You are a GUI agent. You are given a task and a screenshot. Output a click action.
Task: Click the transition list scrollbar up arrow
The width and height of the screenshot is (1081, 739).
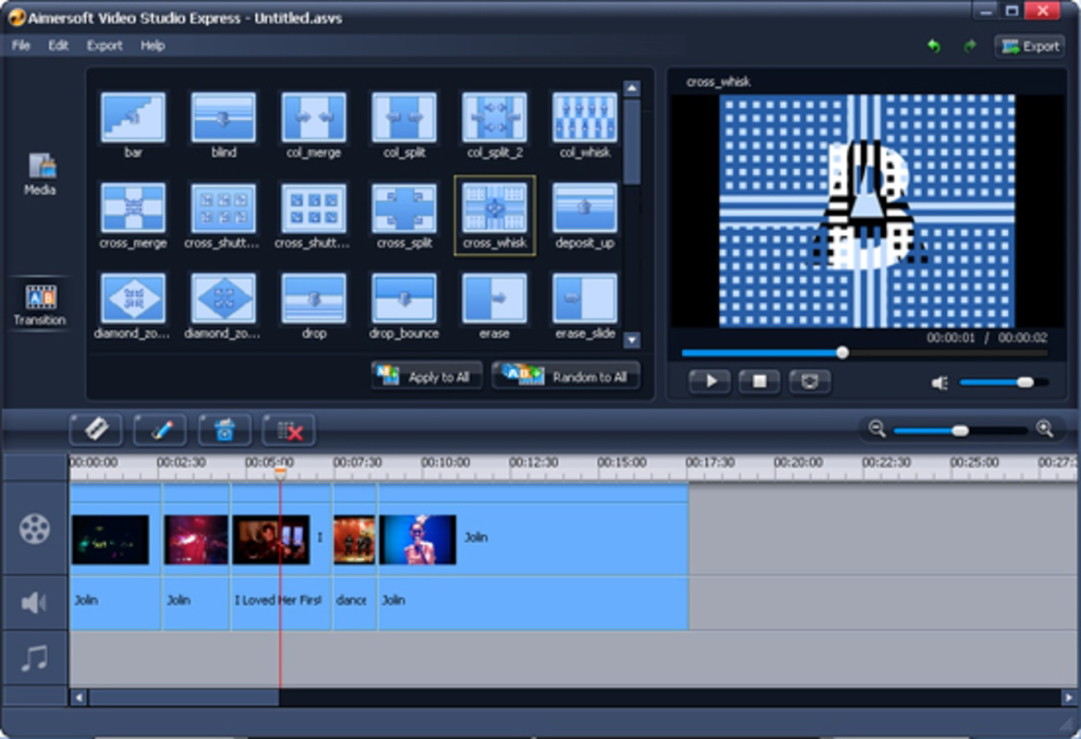[x=632, y=87]
